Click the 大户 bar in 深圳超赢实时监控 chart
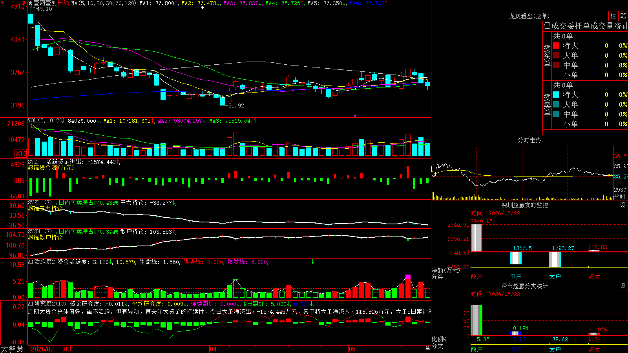628x353 pixels. pos(555,259)
